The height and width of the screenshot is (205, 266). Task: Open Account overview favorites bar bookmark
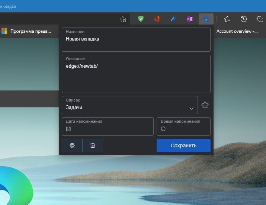pos(237,31)
